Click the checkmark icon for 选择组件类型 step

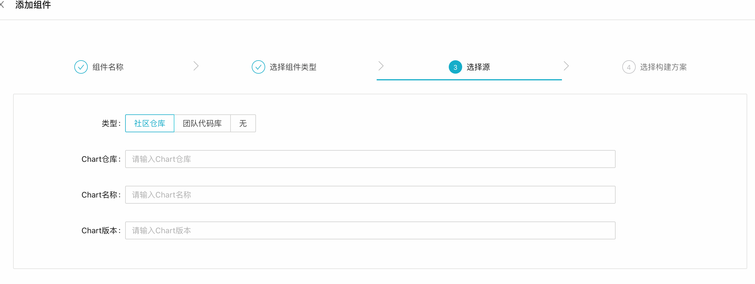(258, 67)
